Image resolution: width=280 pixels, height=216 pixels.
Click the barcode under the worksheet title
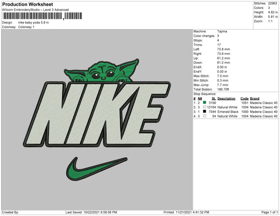[x=42, y=16]
